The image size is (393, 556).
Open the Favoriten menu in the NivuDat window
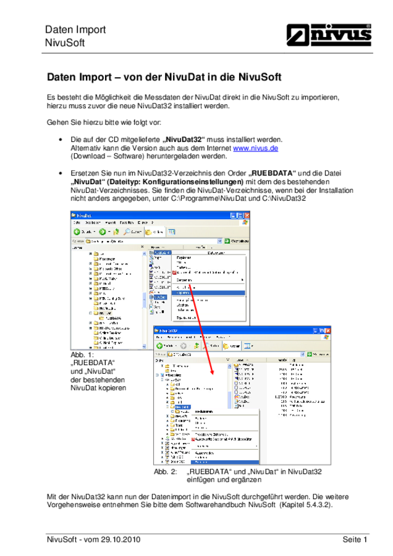(127, 222)
